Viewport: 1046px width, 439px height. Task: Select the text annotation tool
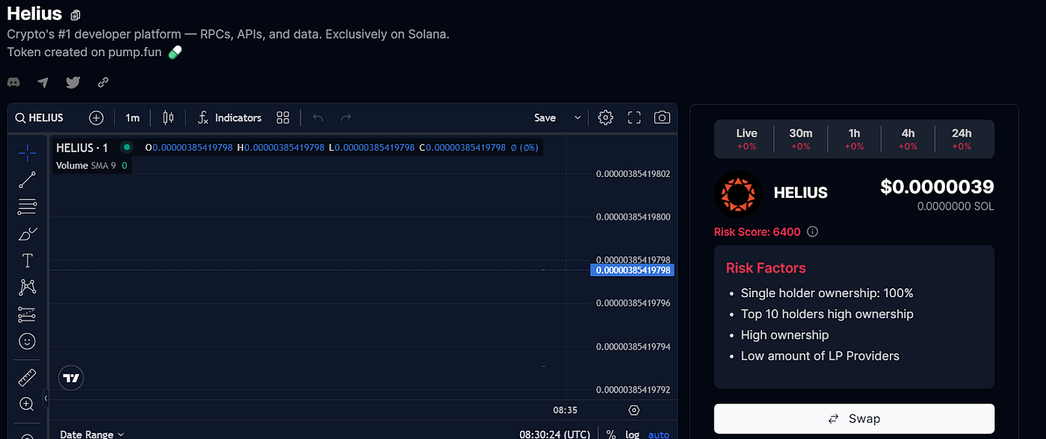[x=27, y=261]
